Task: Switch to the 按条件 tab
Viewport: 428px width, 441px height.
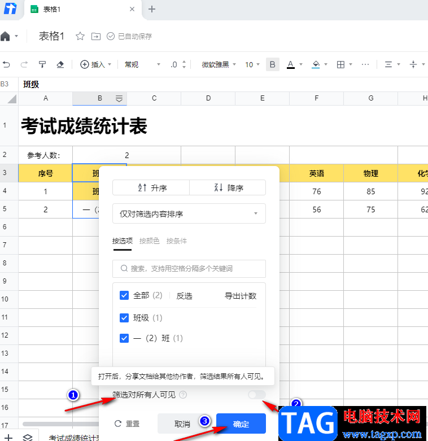Action: point(176,241)
